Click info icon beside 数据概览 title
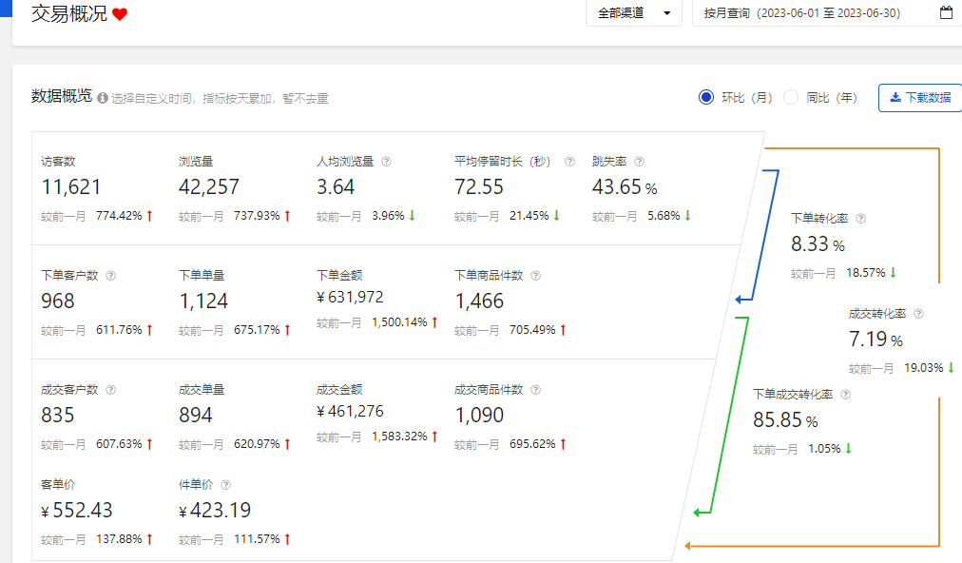This screenshot has height=563, width=962. [x=102, y=98]
